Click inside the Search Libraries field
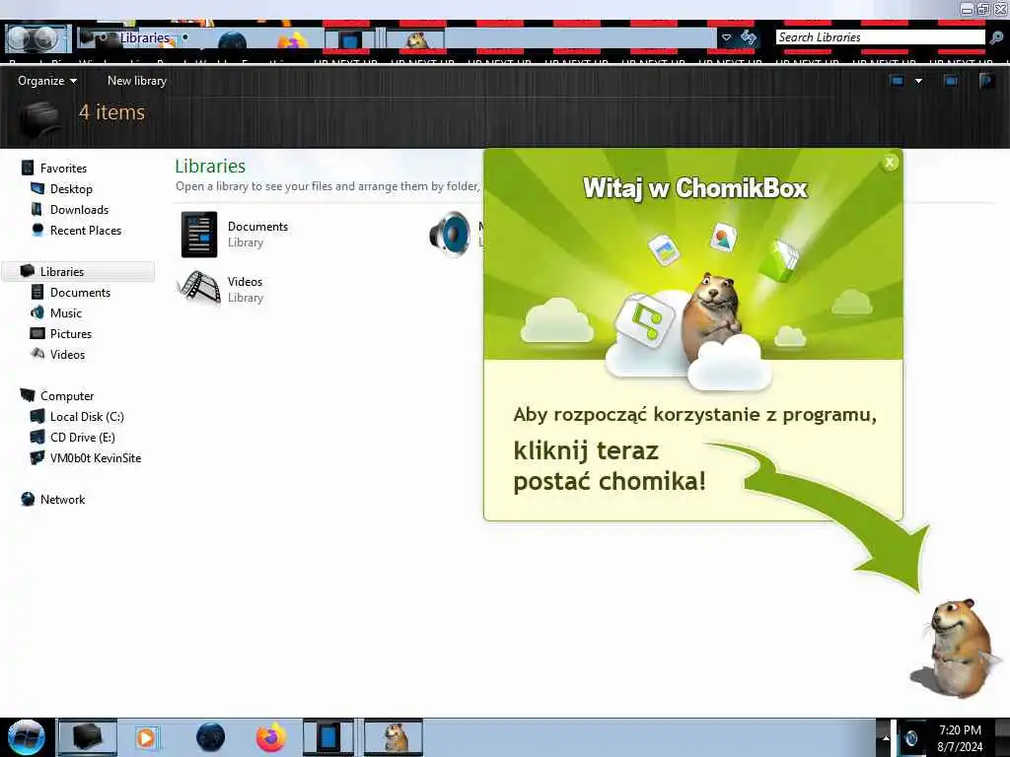Viewport: 1010px width, 757px height. click(x=880, y=37)
